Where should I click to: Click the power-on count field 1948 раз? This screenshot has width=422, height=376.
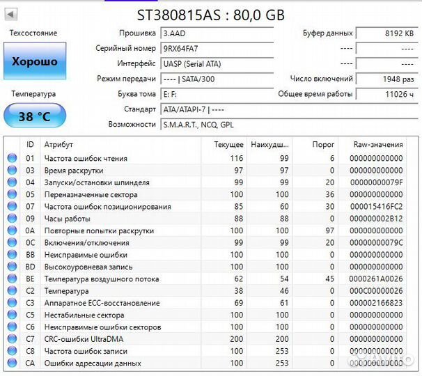386,79
